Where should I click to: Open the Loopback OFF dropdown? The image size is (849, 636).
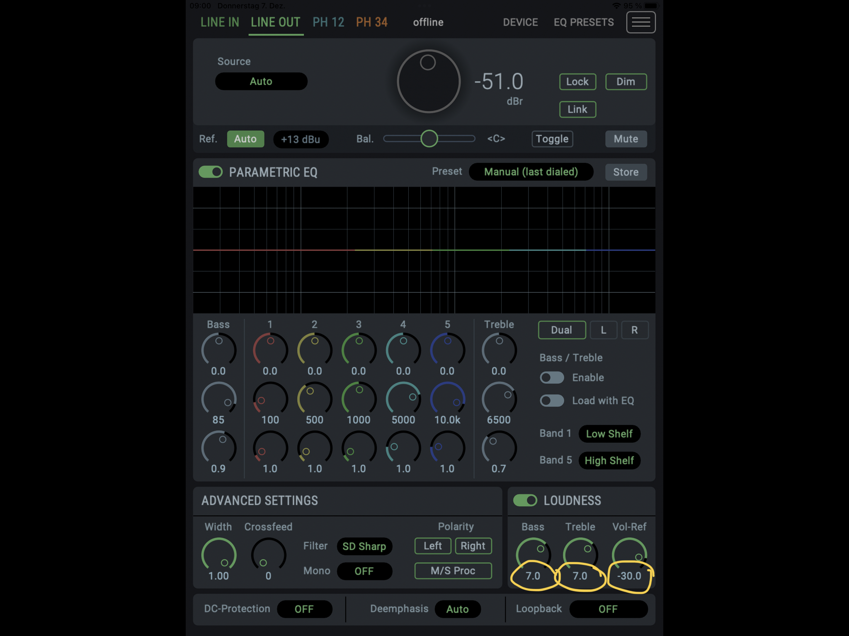608,609
